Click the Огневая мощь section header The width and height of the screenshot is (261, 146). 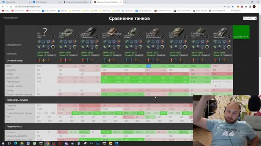click(x=15, y=60)
